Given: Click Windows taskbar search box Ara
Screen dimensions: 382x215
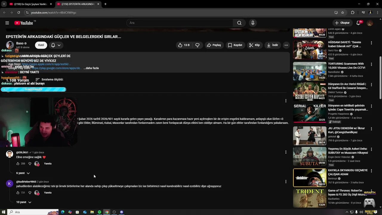Looking at the screenshot, I should (33, 212).
